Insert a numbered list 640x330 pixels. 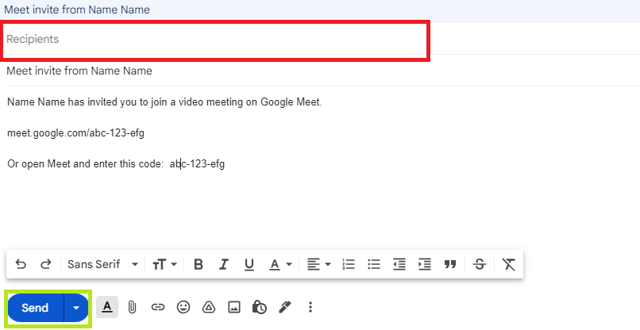tap(349, 264)
